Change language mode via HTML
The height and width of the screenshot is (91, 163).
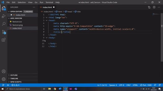(135, 85)
